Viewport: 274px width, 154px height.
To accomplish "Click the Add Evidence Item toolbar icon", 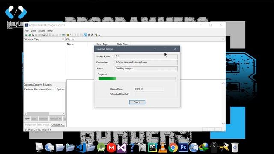I will pyautogui.click(x=27, y=35).
